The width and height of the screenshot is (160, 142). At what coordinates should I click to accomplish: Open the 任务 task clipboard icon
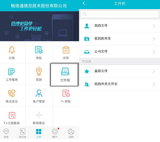click(66, 50)
